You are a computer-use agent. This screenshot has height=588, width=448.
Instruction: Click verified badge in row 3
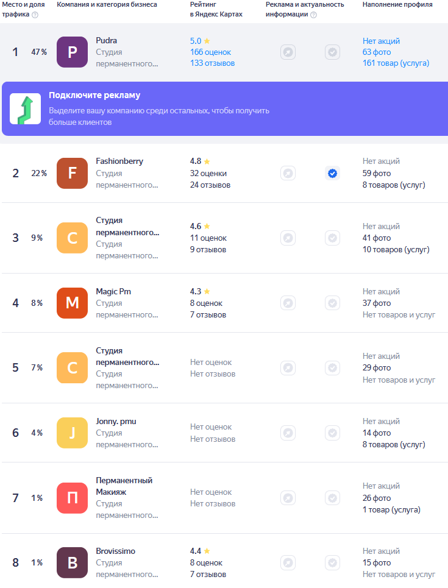pyautogui.click(x=332, y=238)
